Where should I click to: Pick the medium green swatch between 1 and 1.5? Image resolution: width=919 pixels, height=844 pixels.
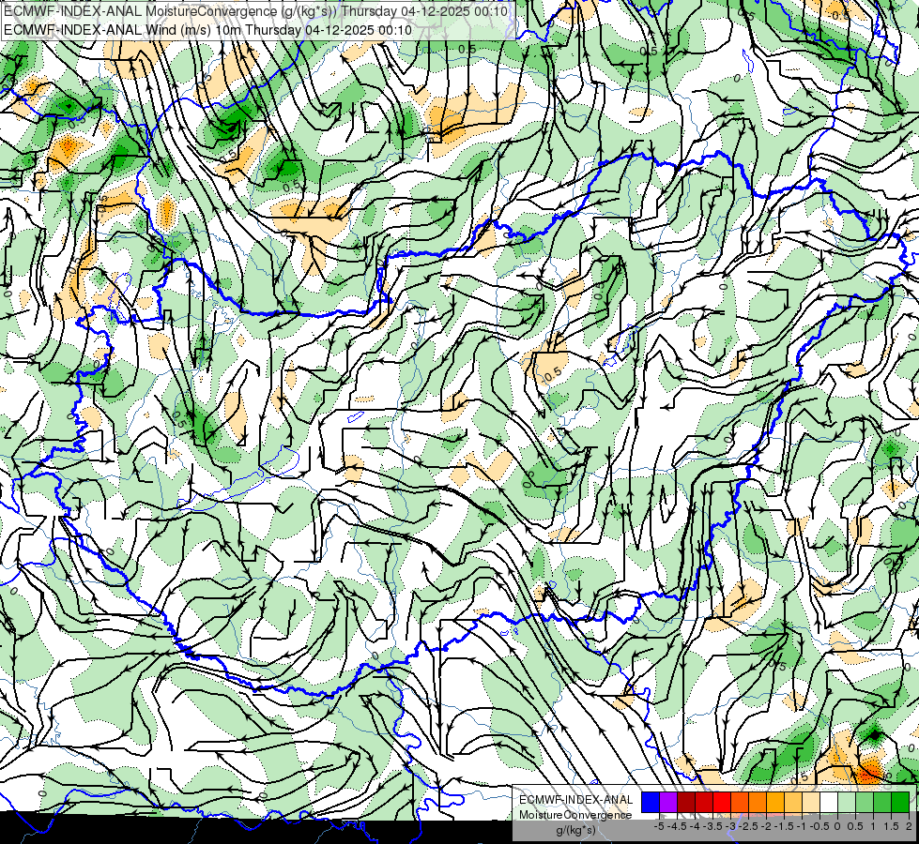[x=882, y=803]
